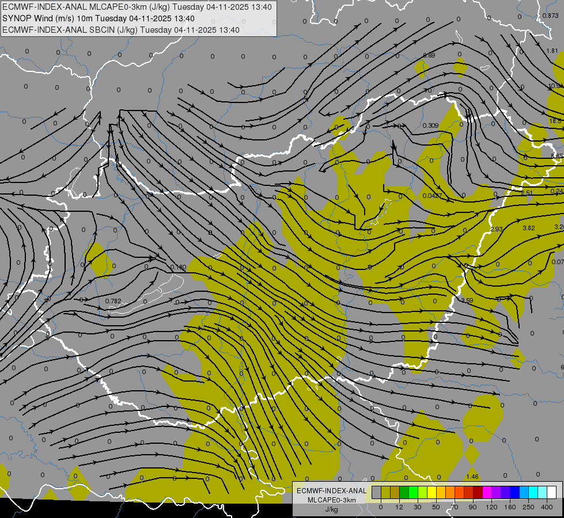Image resolution: width=564 pixels, height=518 pixels.
Task: Click the legend tick label 120
Action: [x=491, y=507]
